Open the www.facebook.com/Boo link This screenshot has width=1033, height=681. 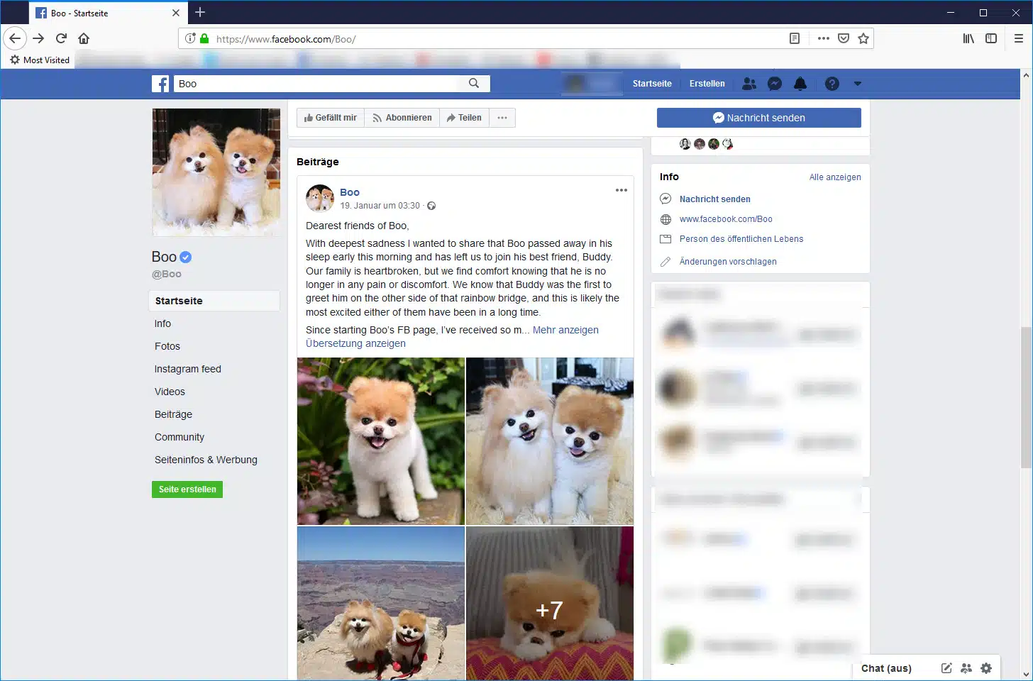(x=726, y=219)
